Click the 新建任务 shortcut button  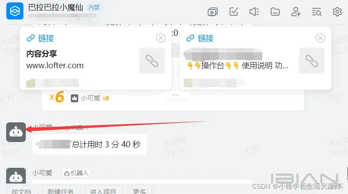coord(61,191)
